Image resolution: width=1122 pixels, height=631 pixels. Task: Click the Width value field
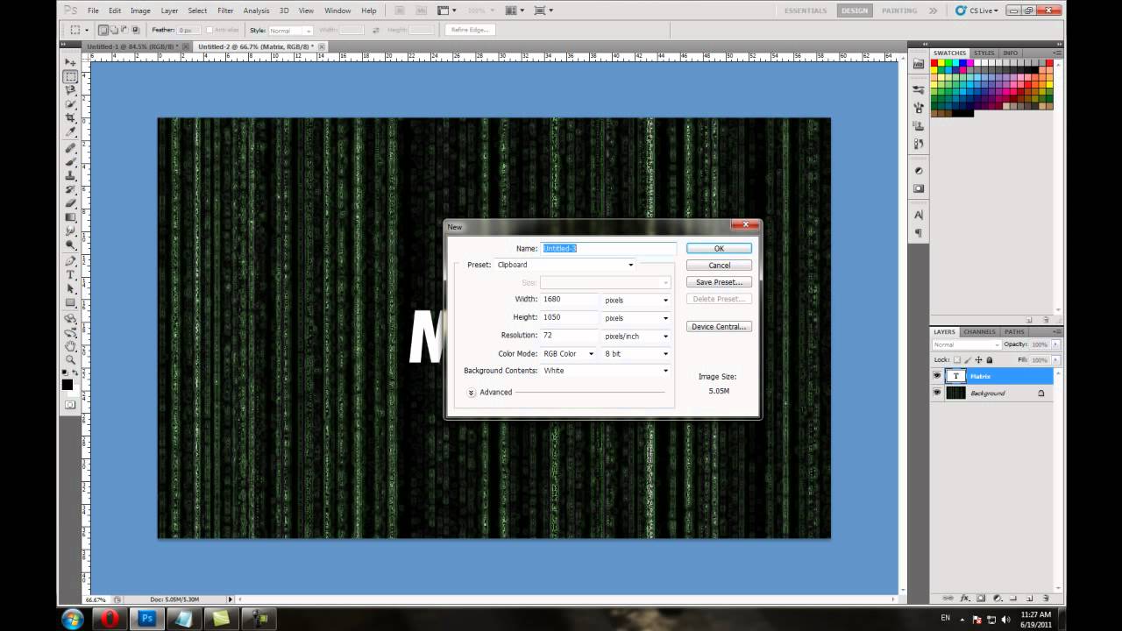pos(569,300)
